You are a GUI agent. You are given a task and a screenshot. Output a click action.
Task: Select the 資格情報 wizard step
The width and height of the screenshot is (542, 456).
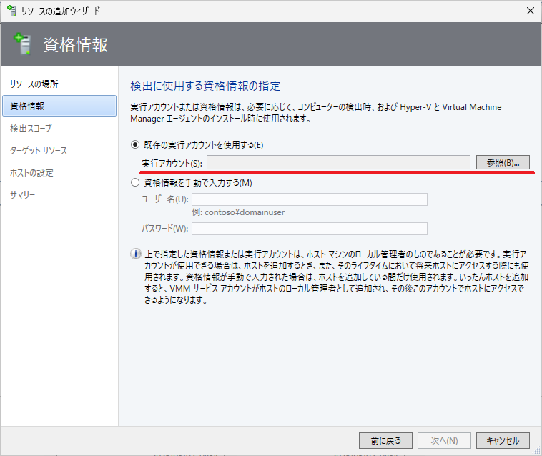pos(59,106)
